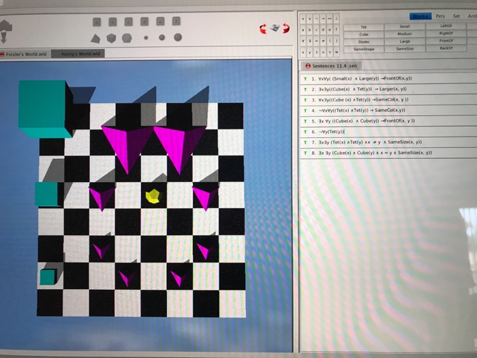This screenshot has height=358, width=477.
Task: Insert the conjunction ∧ symbol from the keypad
Action: [x=303, y=19]
